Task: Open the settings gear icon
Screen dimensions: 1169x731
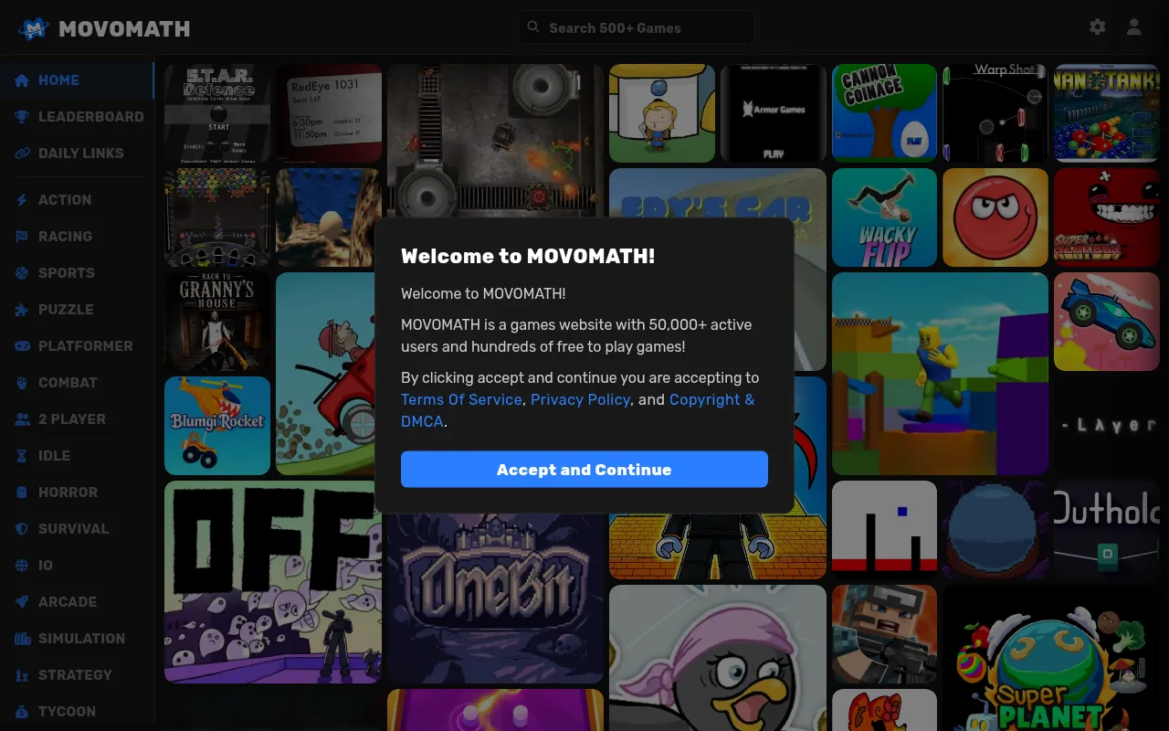Action: click(x=1098, y=27)
